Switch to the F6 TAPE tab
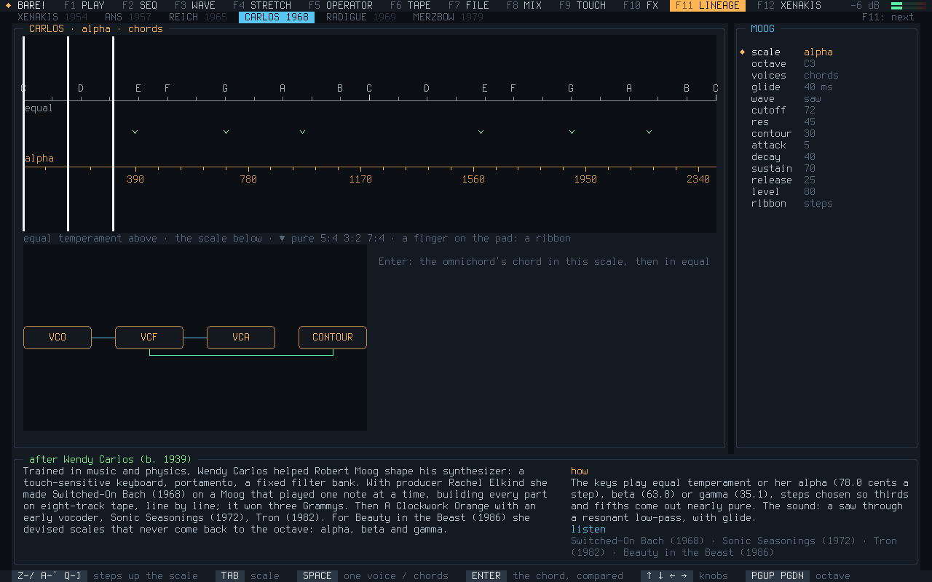This screenshot has width=932, height=582. click(x=411, y=5)
